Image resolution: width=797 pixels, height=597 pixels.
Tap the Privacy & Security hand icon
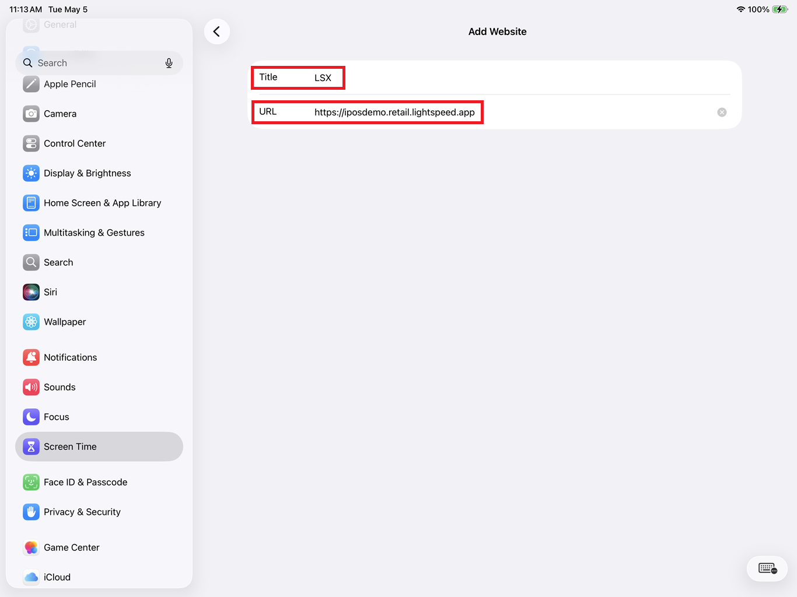tap(32, 512)
